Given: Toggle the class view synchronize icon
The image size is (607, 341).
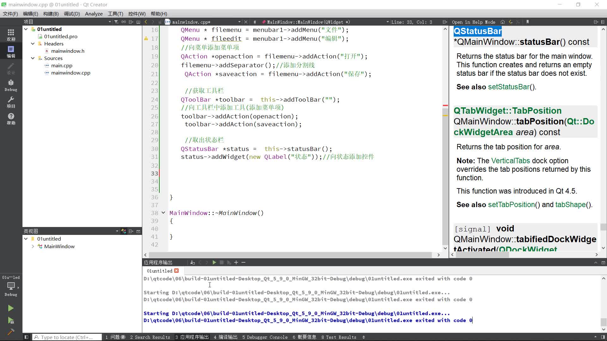Looking at the screenshot, I should tap(124, 231).
